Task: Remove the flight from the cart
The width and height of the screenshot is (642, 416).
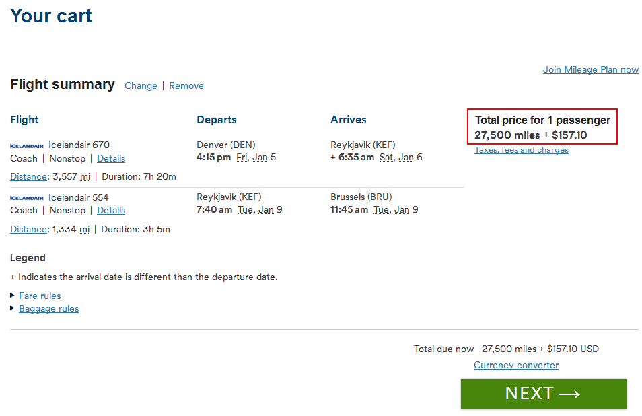Action: point(186,85)
